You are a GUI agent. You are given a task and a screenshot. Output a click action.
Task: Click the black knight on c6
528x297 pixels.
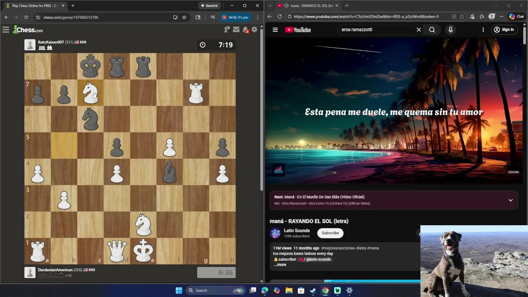(90, 119)
